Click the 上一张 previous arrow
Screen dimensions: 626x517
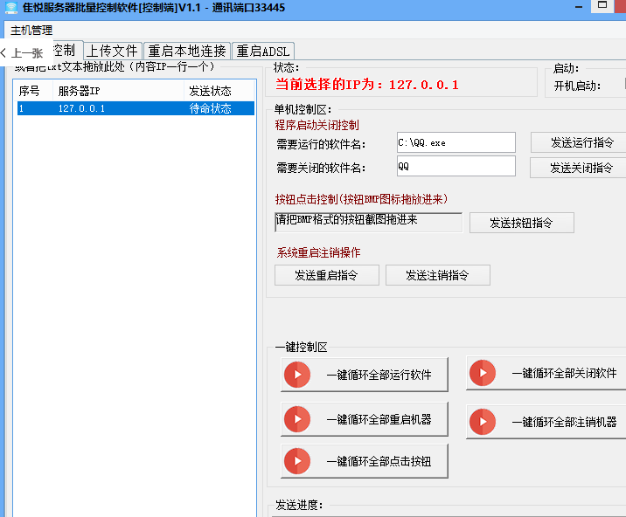coord(22,52)
